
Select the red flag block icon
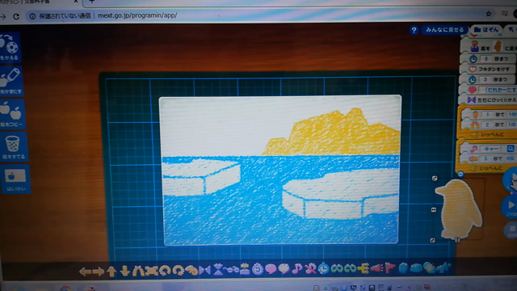click(389, 268)
